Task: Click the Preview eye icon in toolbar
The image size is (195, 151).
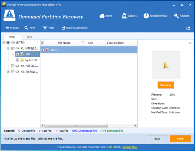Action: click(8, 28)
